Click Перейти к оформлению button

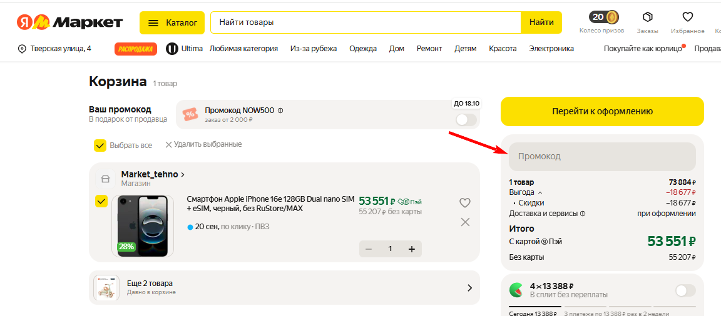601,111
